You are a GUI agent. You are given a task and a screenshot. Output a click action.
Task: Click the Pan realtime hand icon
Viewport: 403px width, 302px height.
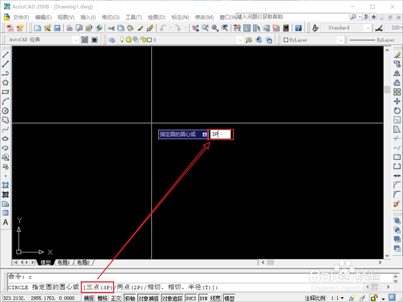click(x=195, y=28)
